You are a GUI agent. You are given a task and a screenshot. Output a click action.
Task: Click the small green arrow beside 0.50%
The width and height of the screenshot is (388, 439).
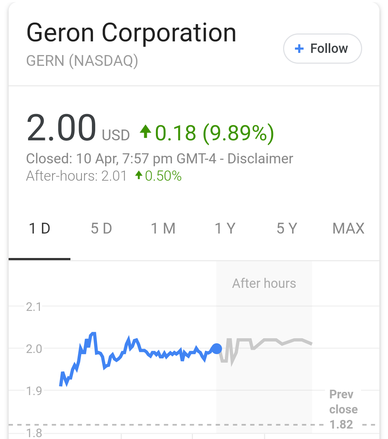[139, 175]
